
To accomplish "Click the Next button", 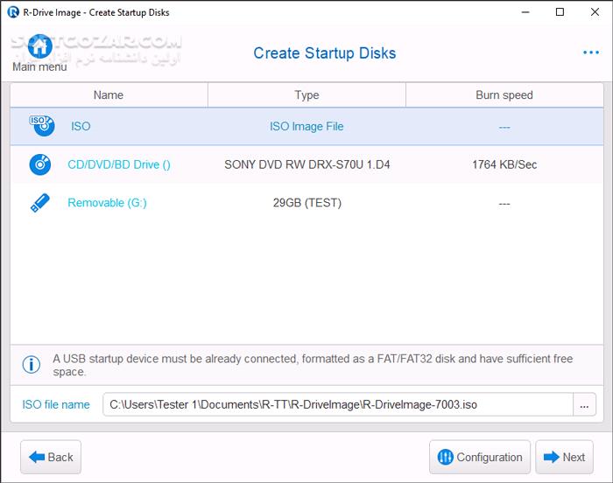I will 564,457.
